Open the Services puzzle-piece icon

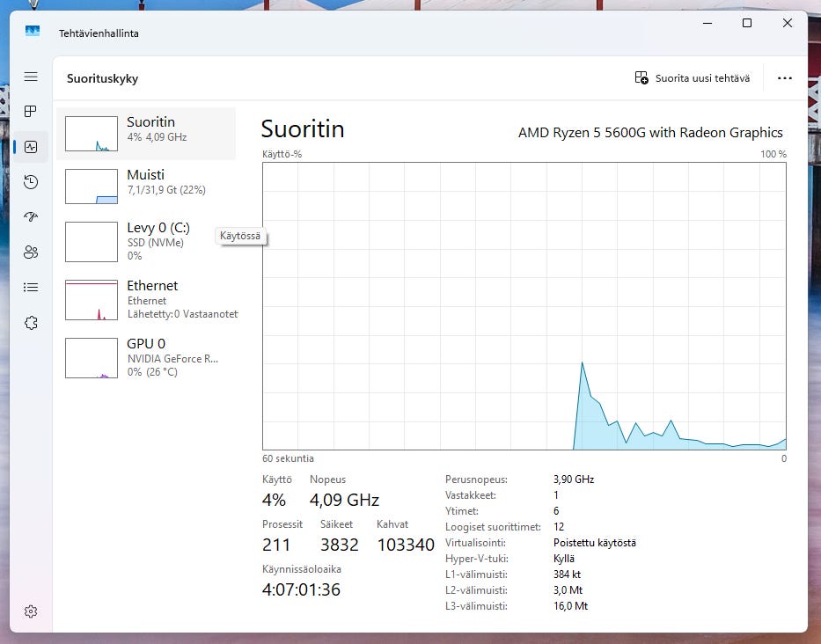click(x=31, y=323)
